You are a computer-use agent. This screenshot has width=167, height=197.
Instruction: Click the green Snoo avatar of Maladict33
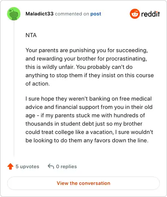(x=14, y=14)
